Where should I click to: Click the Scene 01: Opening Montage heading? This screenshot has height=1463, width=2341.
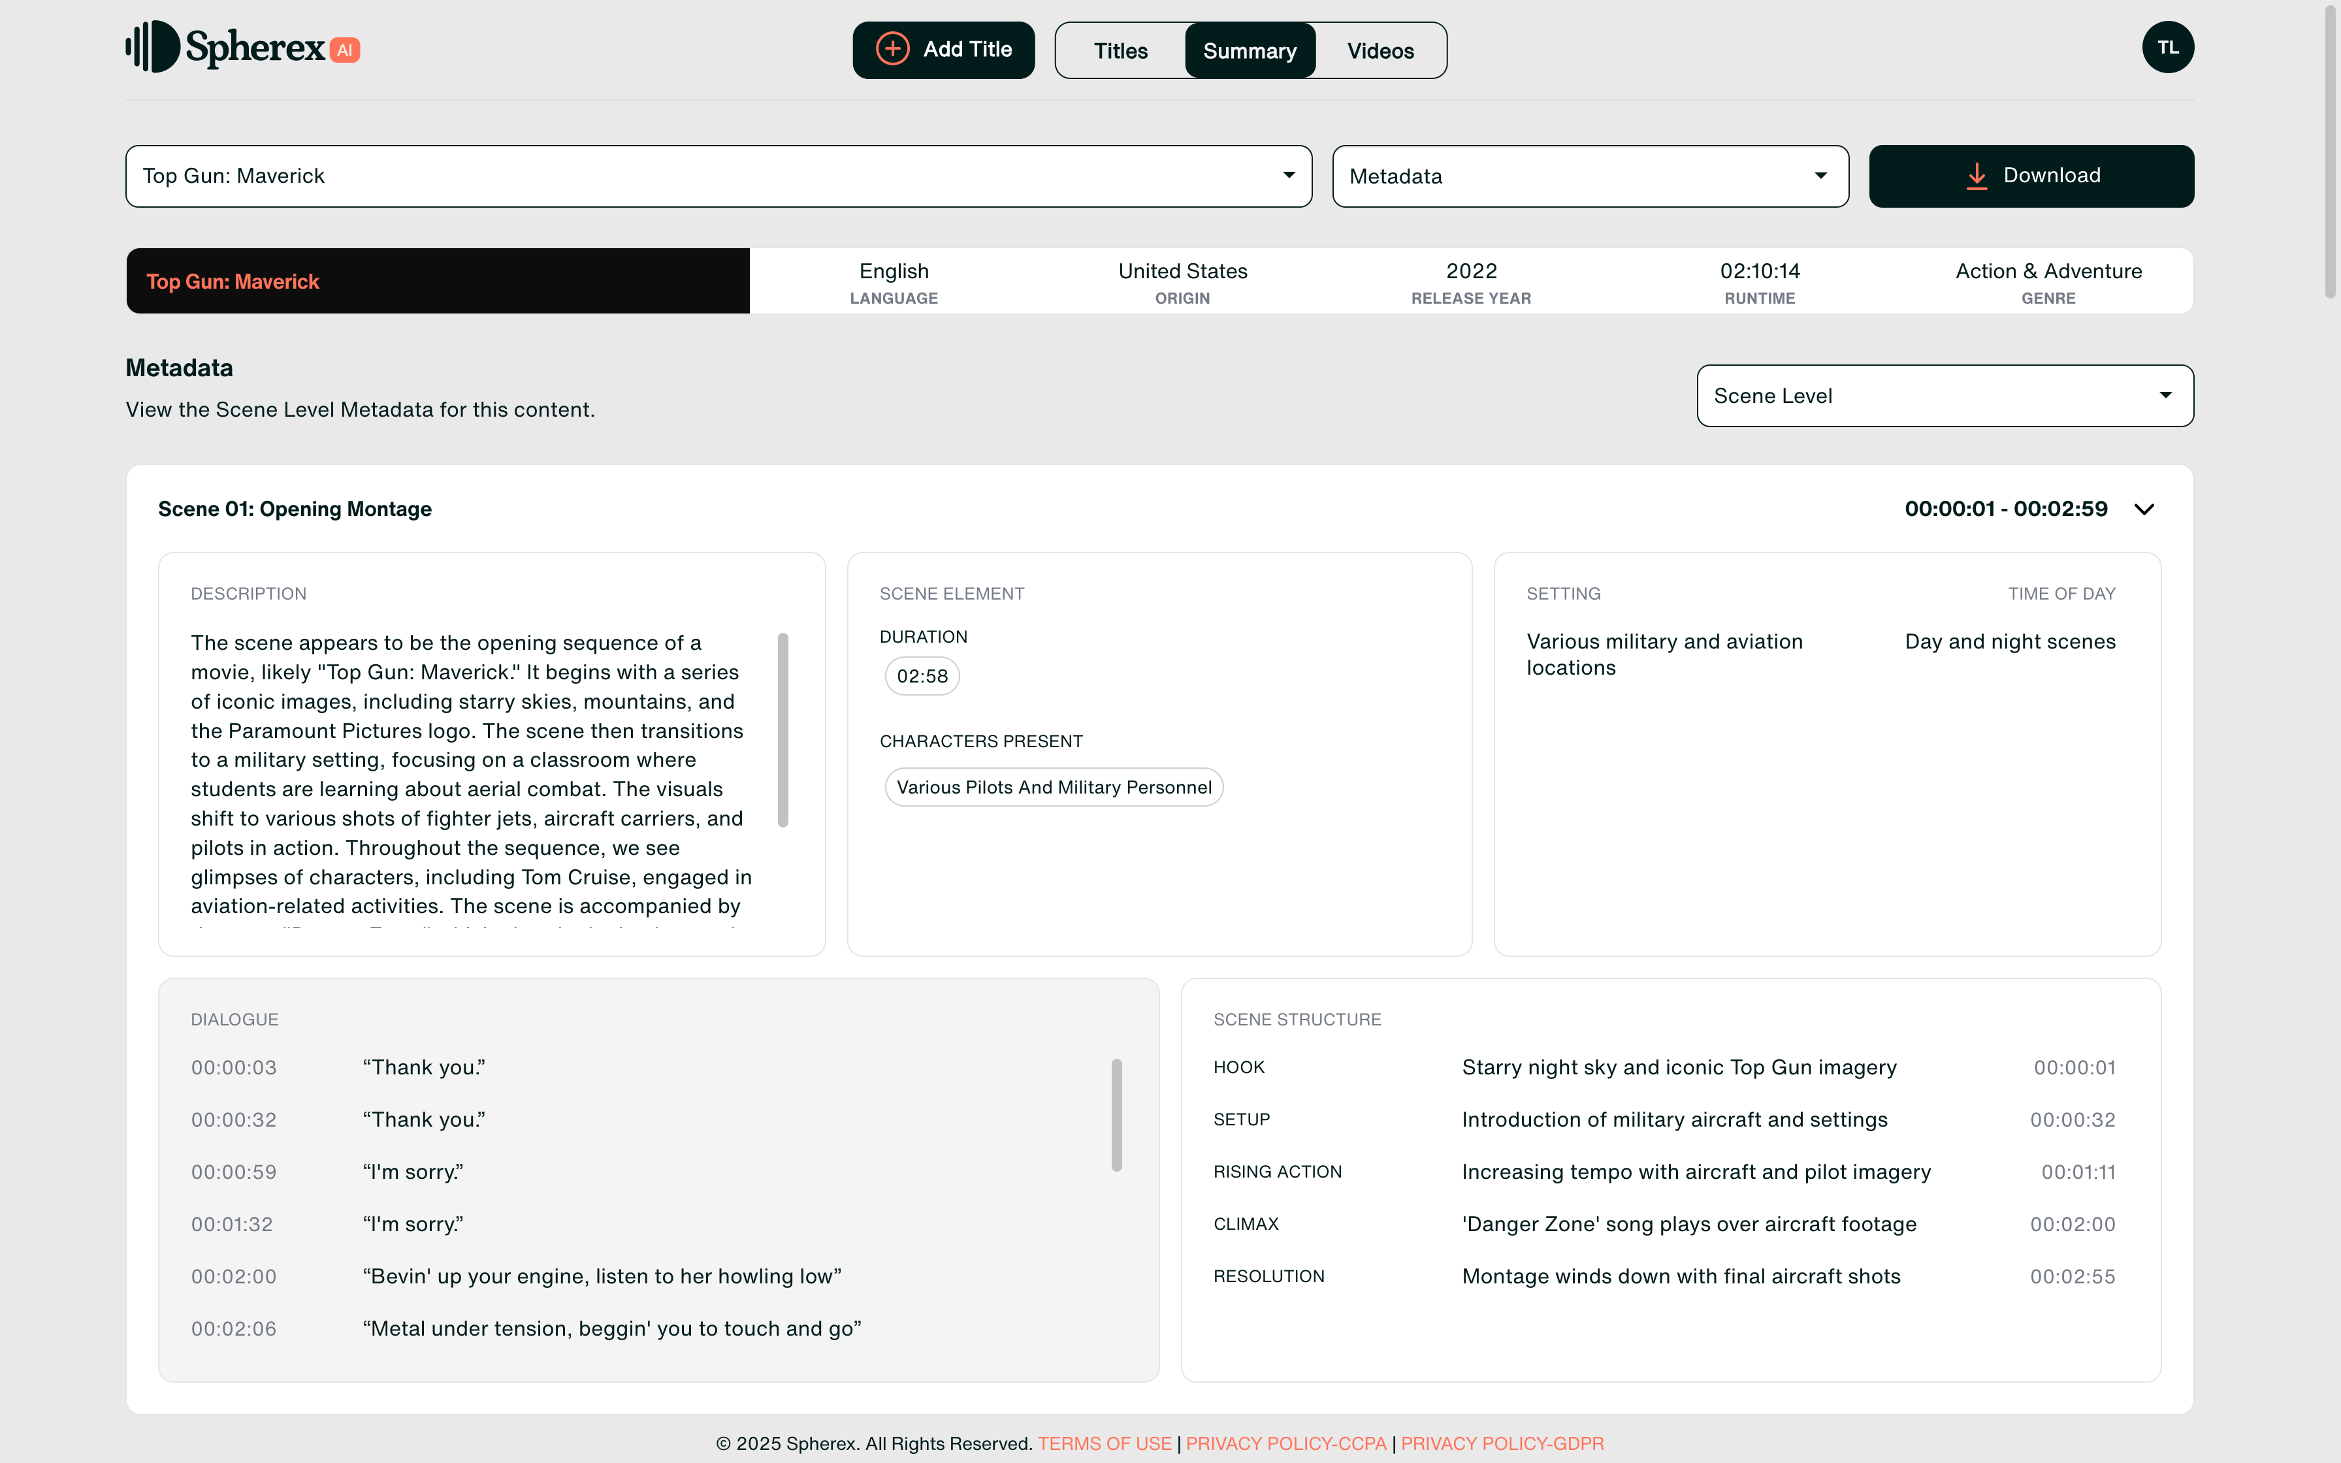[x=295, y=509]
